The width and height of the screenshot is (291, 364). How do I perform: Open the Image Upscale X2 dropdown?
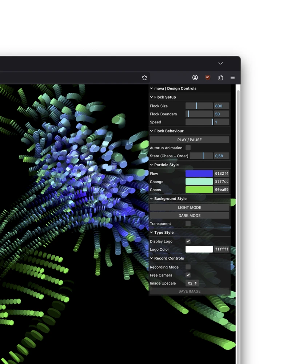click(192, 283)
